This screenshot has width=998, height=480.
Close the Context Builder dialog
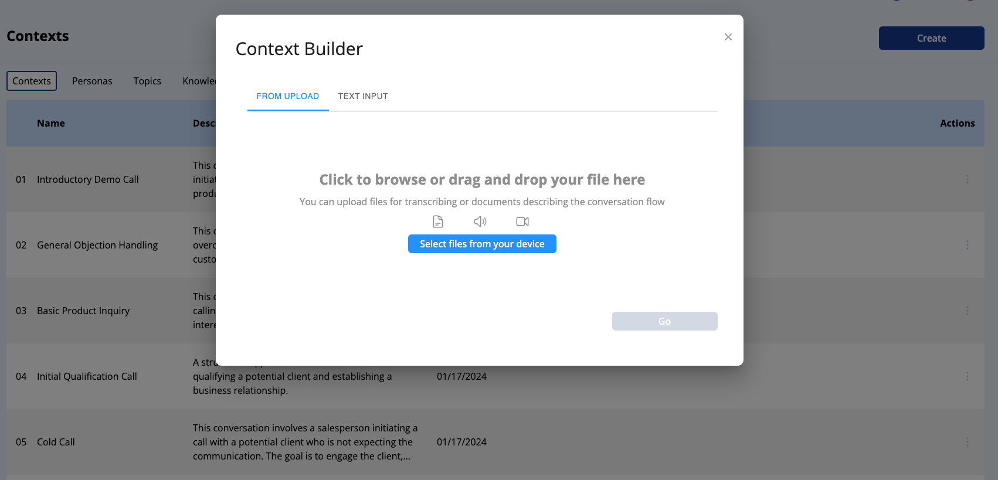coord(728,37)
